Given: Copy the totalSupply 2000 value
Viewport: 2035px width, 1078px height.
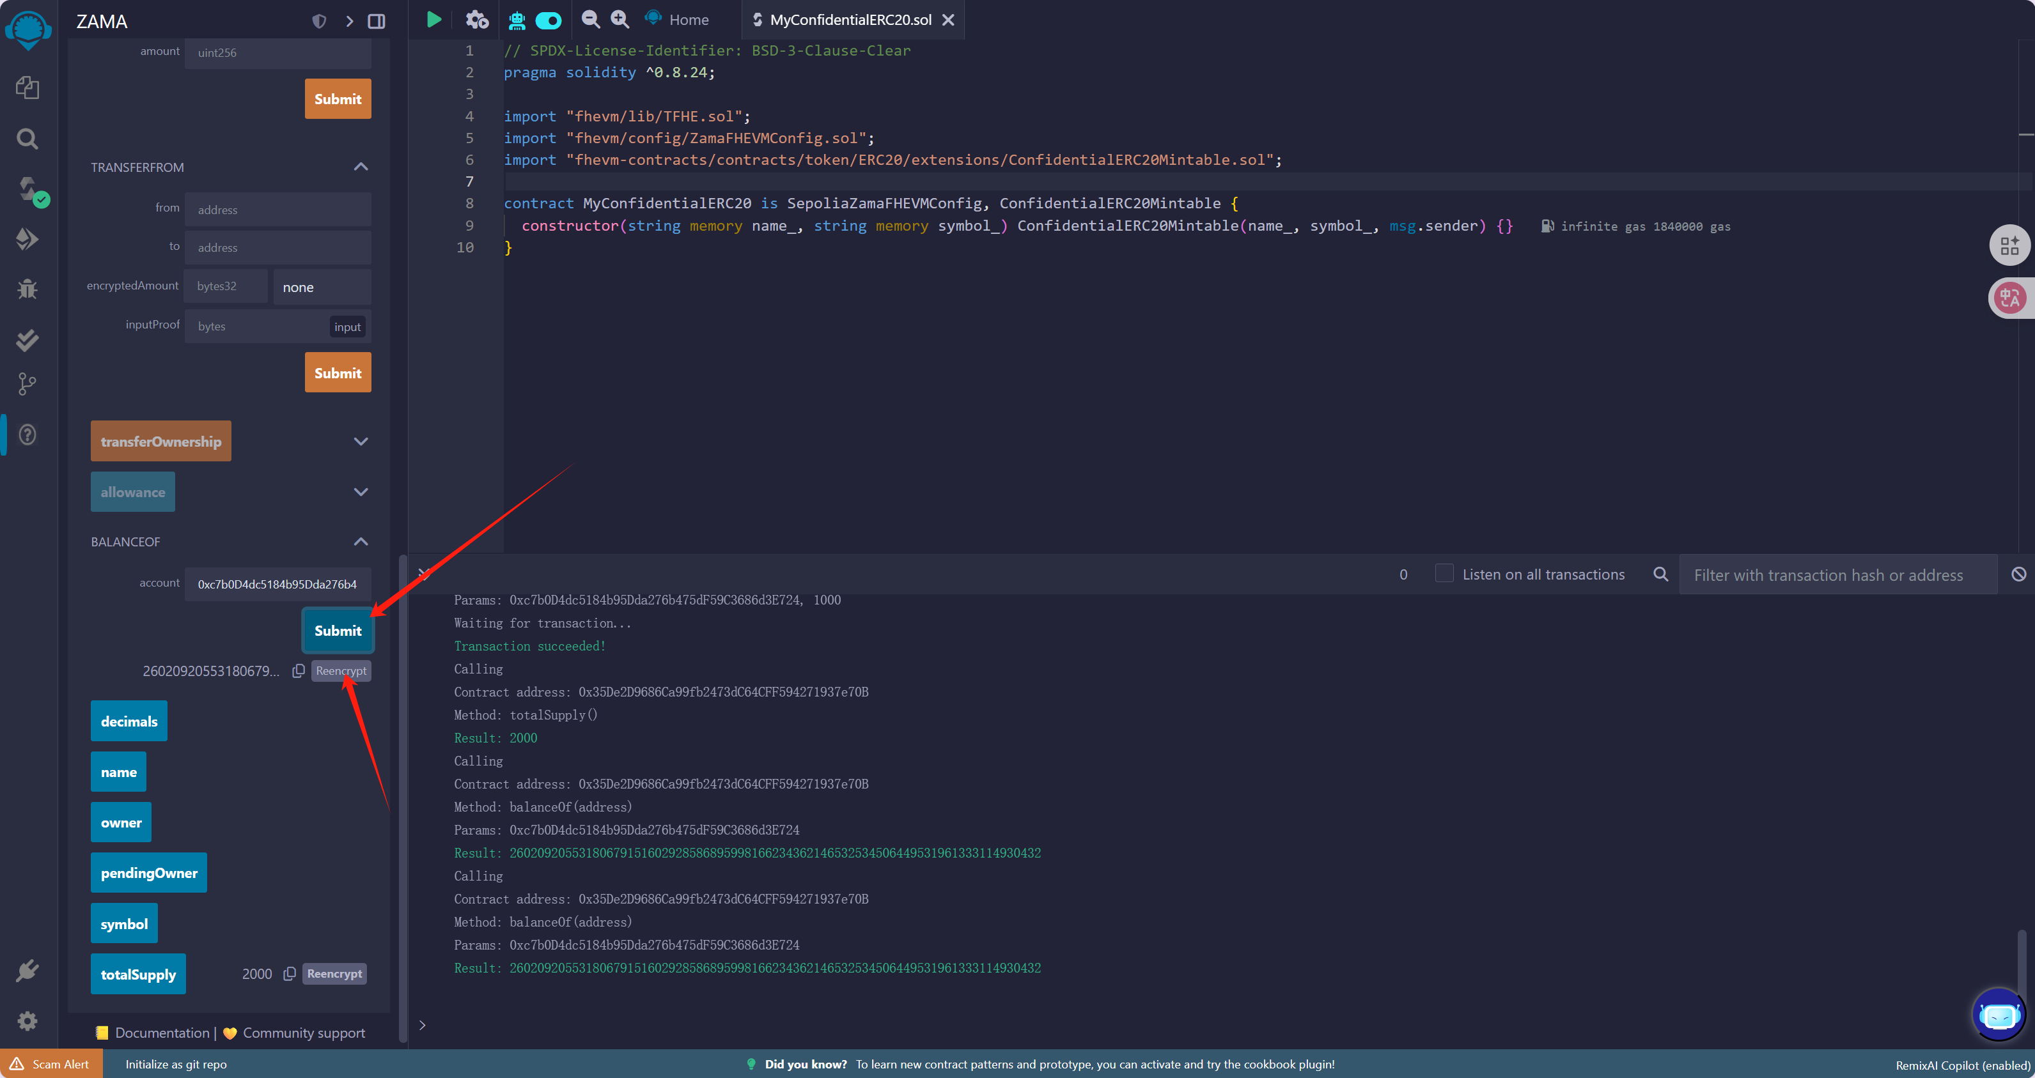Looking at the screenshot, I should [290, 974].
